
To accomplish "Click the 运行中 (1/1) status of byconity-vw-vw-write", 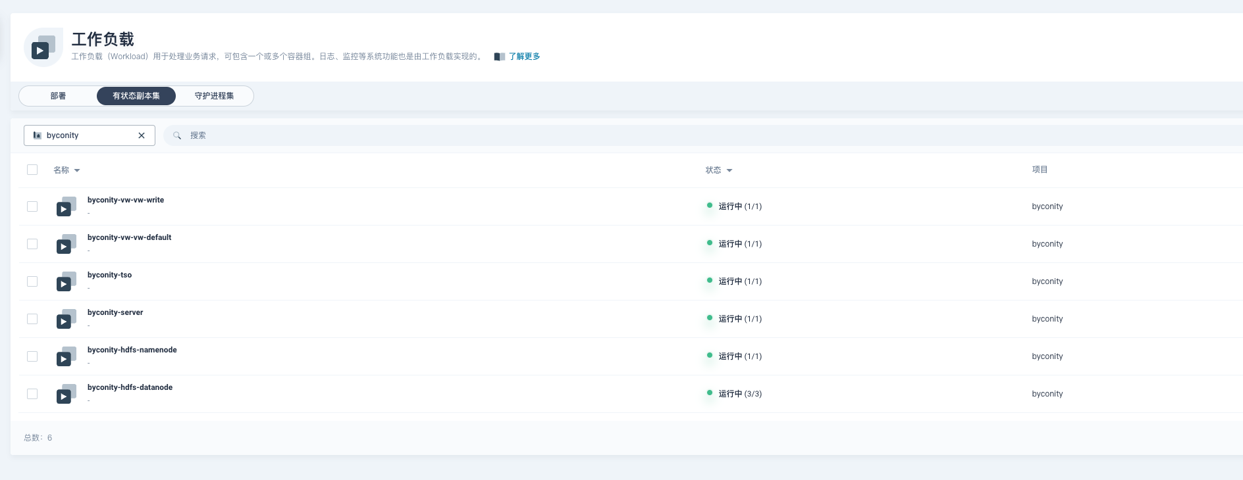I will pos(734,206).
